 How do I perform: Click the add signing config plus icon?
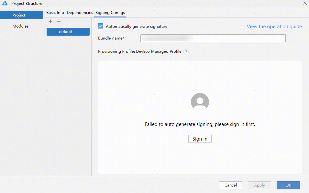click(50, 21)
